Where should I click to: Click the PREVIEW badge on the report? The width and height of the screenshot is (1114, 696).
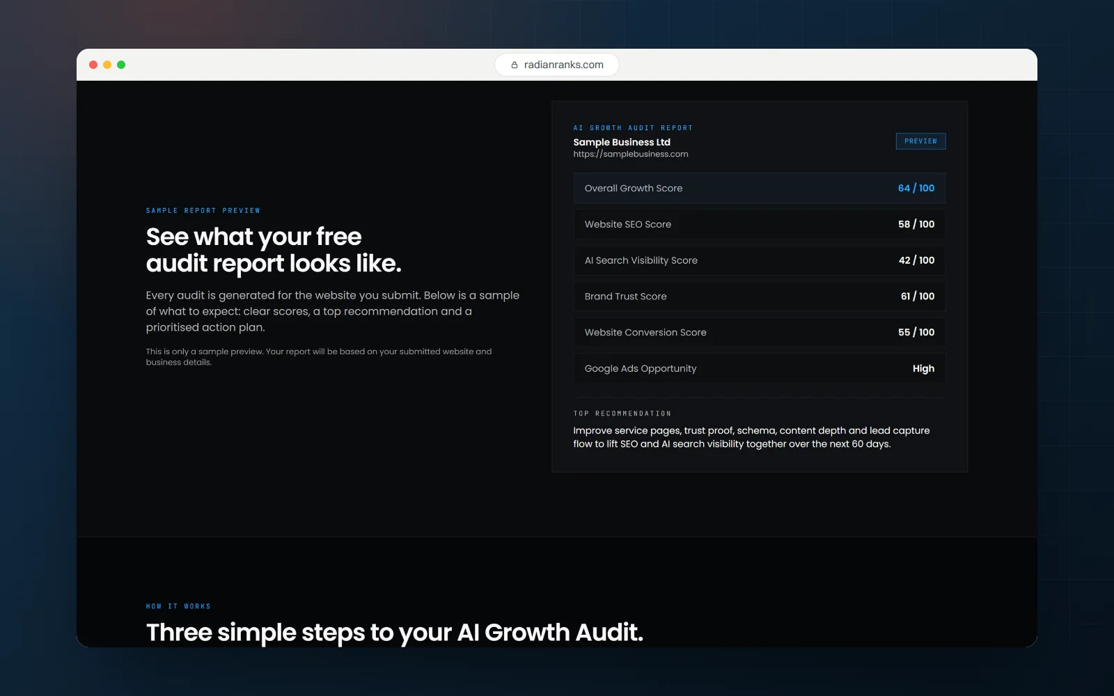tap(920, 141)
